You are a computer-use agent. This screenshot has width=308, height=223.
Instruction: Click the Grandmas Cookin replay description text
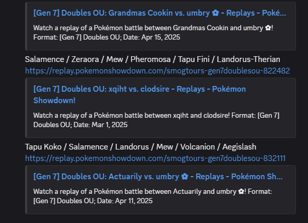[153, 32]
